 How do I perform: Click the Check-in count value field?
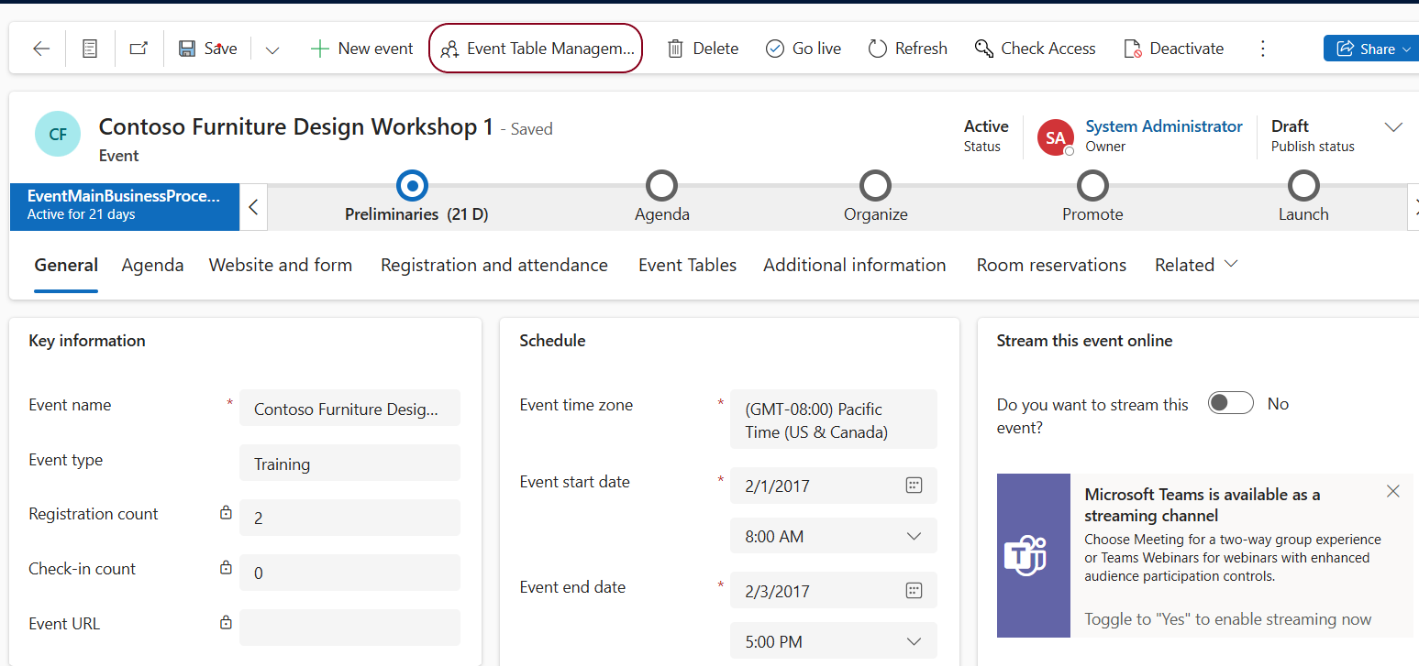tap(349, 573)
